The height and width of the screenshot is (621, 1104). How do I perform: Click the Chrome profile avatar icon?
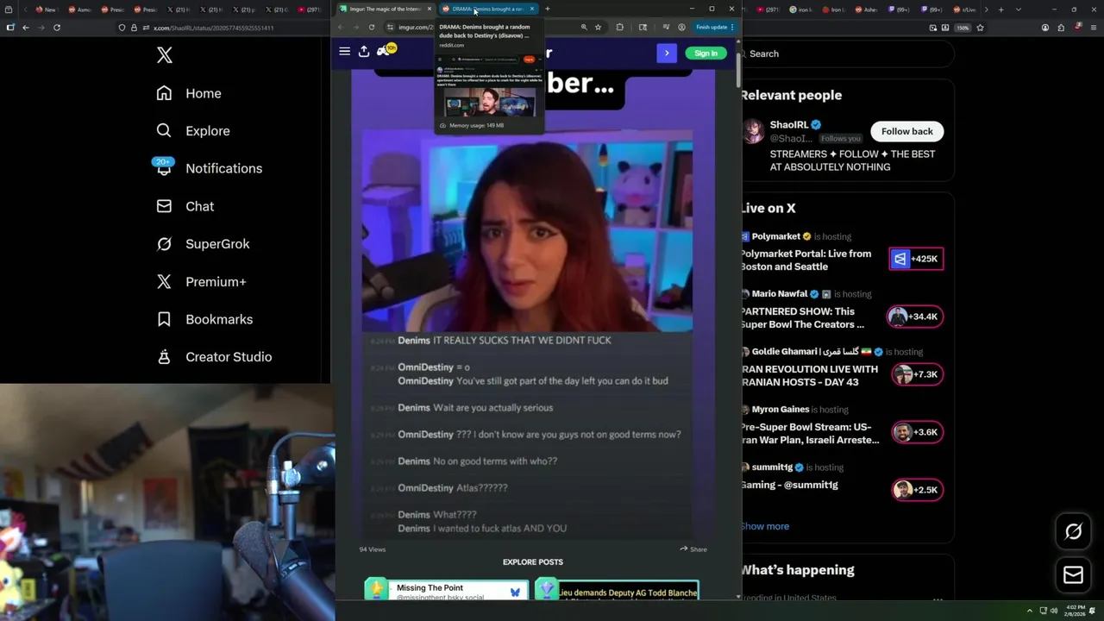click(681, 27)
